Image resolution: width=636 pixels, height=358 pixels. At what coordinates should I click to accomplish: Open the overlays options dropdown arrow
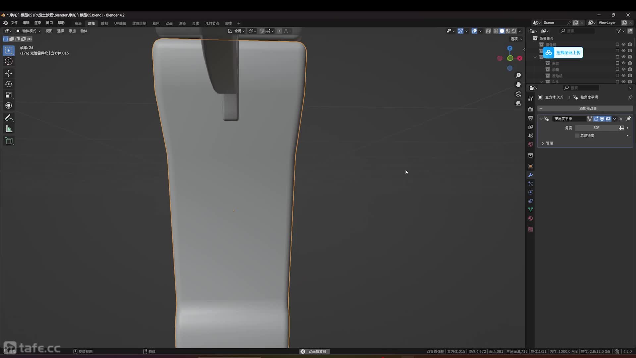480,31
